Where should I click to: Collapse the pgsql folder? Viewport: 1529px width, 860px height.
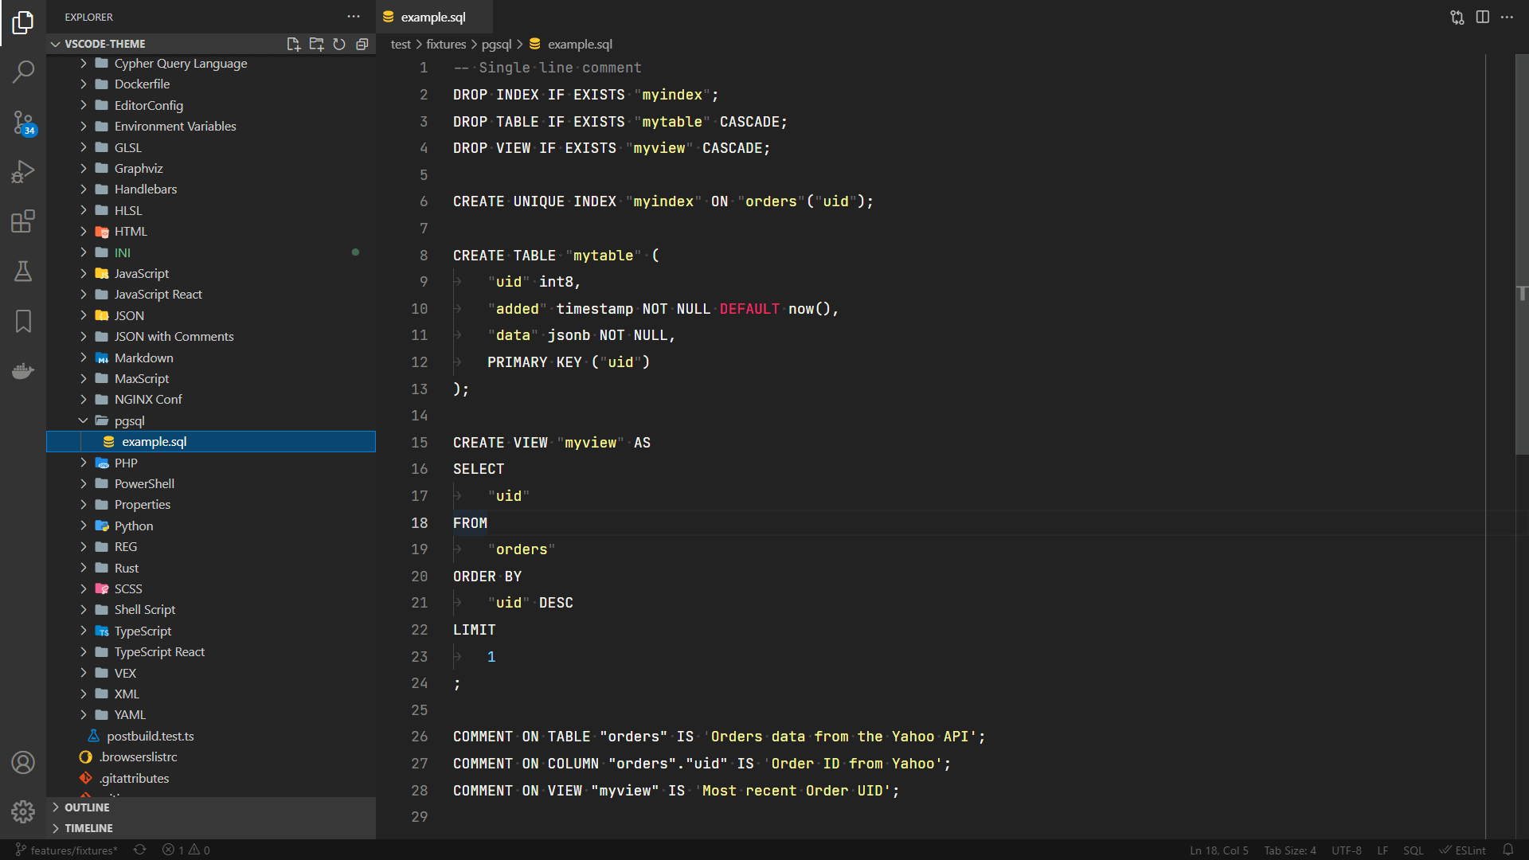pyautogui.click(x=129, y=420)
